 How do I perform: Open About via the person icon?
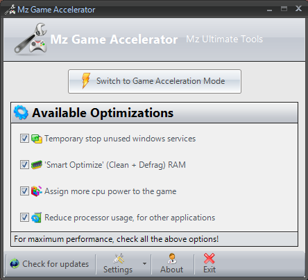pos(172,259)
